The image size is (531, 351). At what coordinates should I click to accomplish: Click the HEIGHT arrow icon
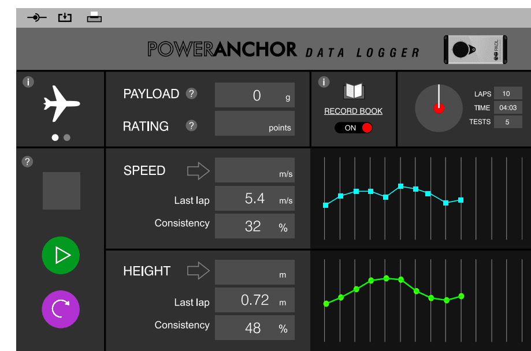coord(198,270)
